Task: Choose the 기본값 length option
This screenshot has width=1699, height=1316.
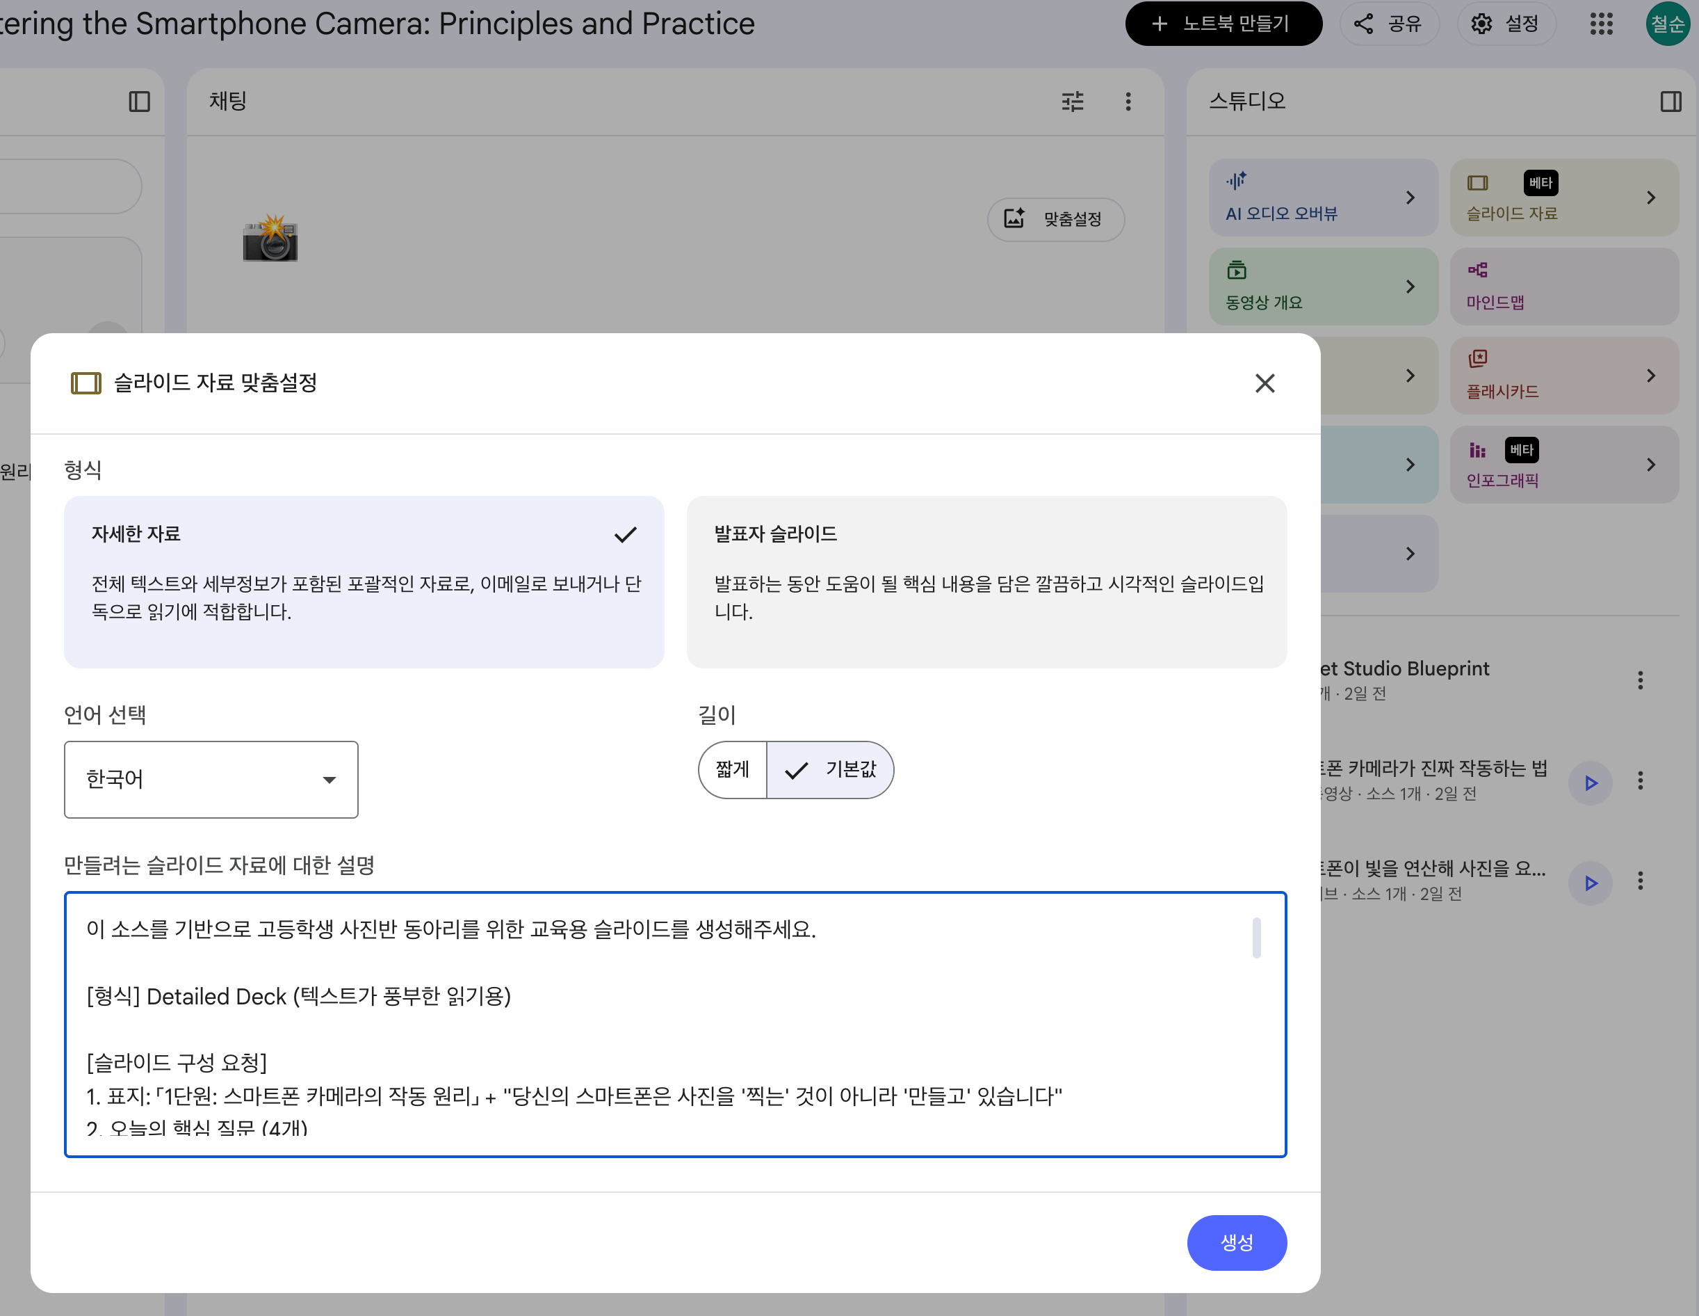Action: [830, 770]
